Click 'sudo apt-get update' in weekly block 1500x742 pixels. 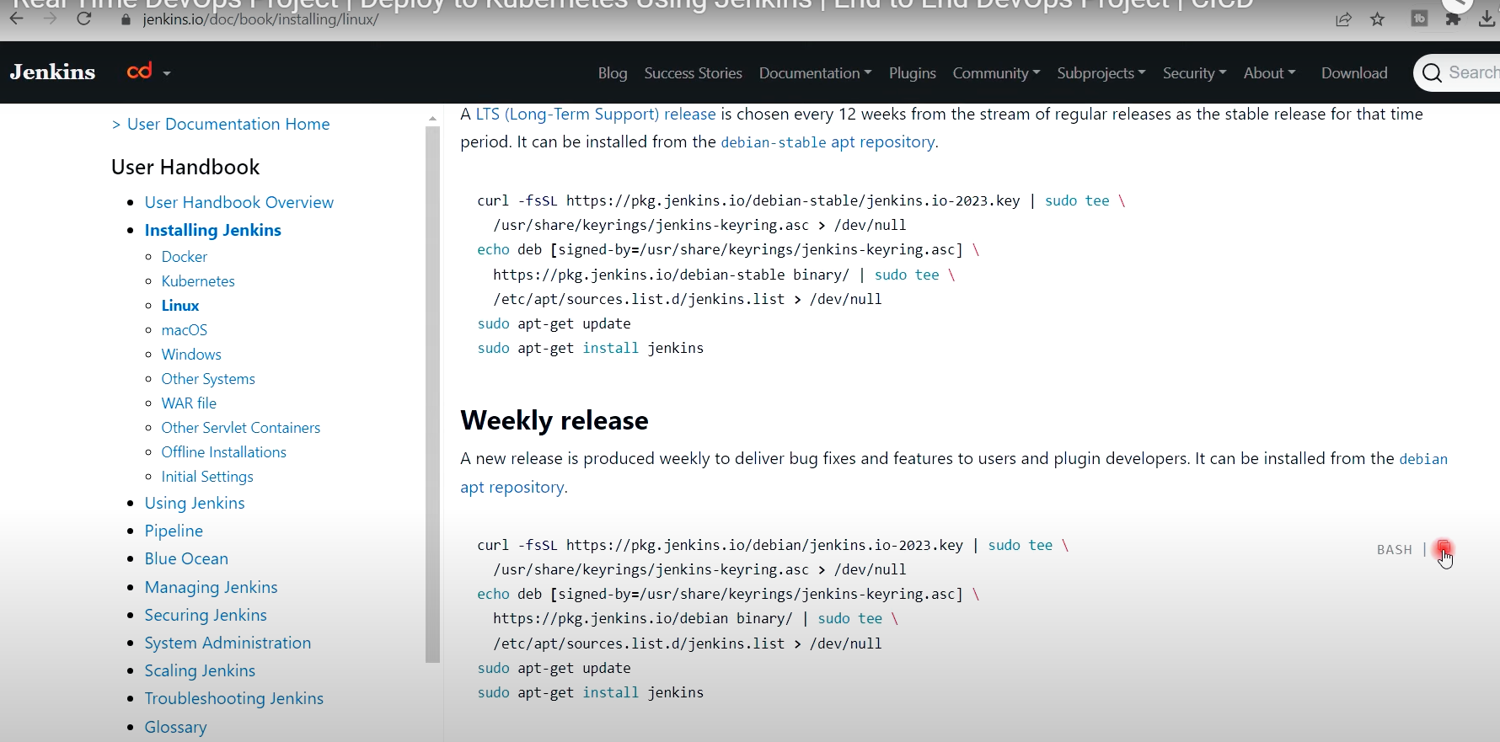[x=554, y=668]
